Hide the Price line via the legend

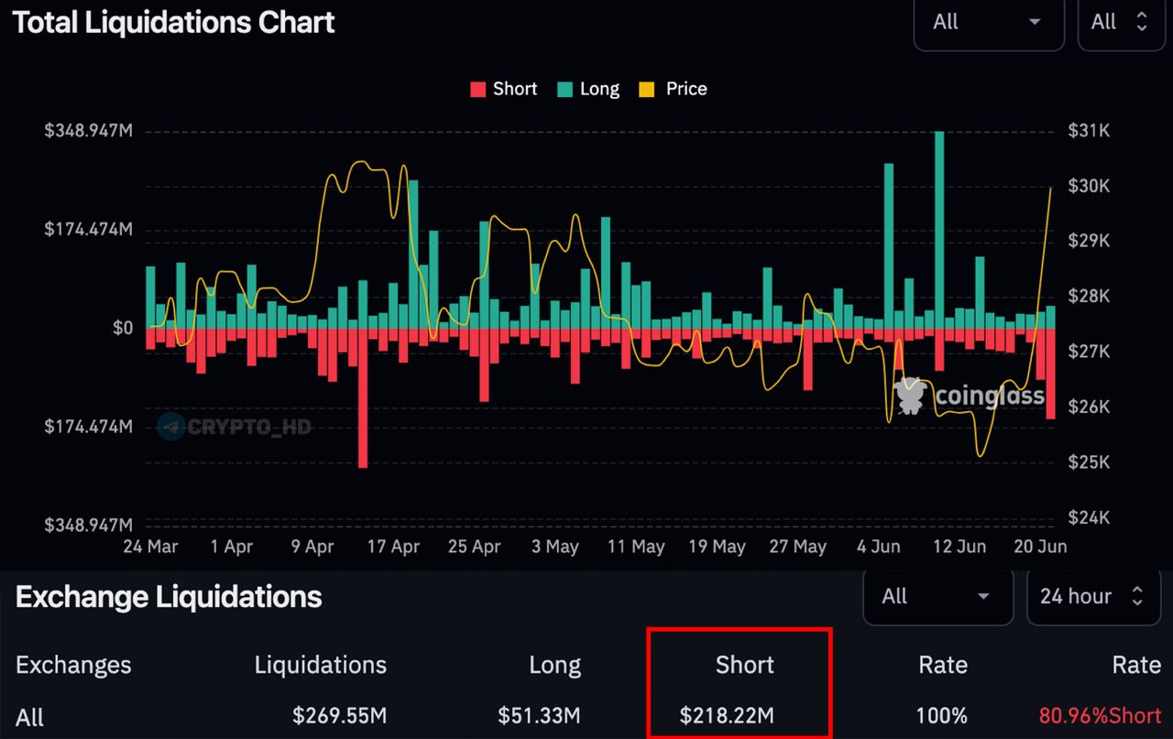click(674, 89)
